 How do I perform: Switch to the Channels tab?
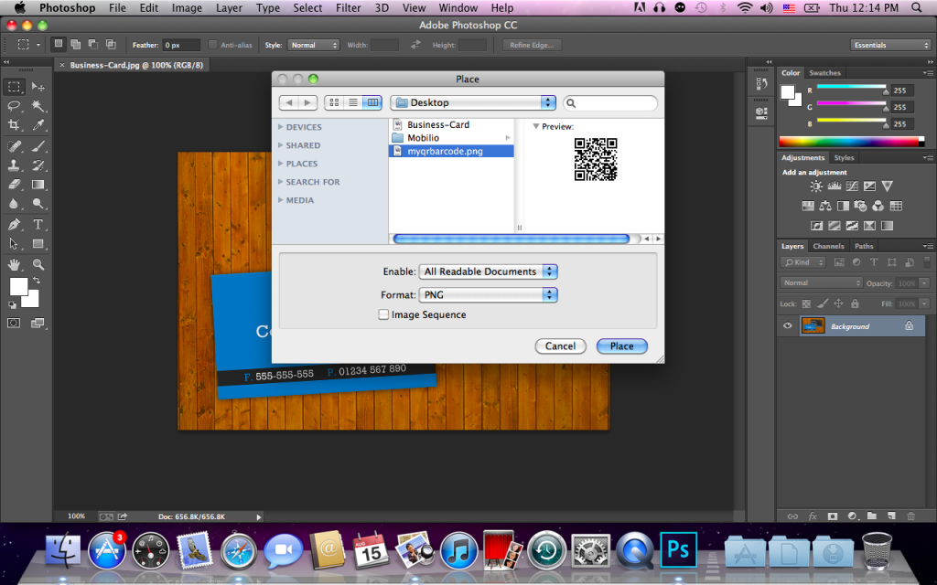click(x=828, y=246)
